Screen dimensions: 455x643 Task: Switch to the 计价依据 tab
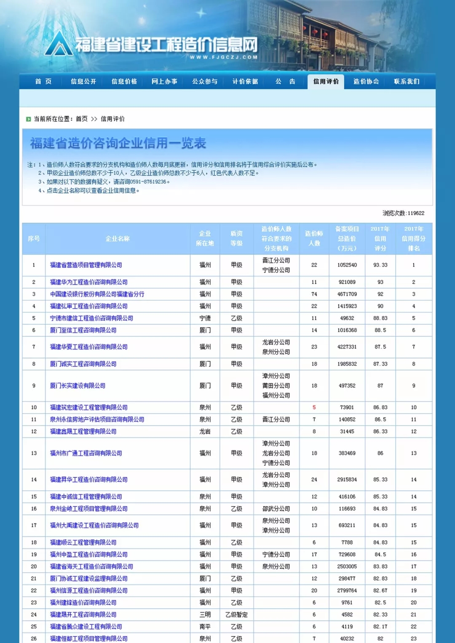pos(245,81)
